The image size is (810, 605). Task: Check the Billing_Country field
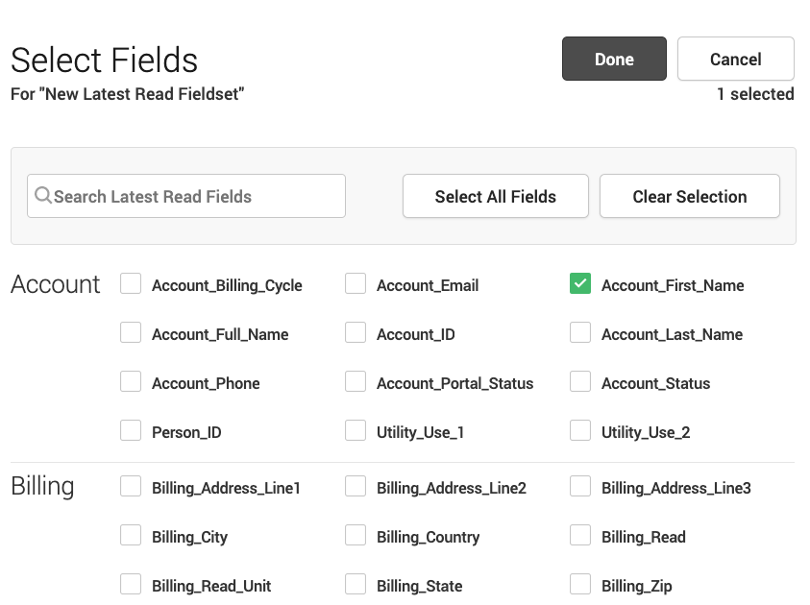(x=356, y=536)
